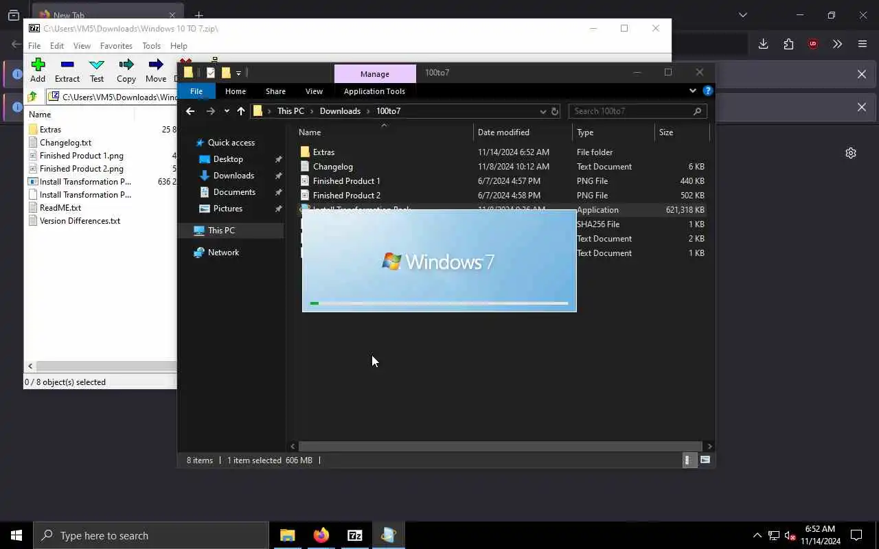Click the Add button in 7-Zip toolbar
879x549 pixels.
38,71
